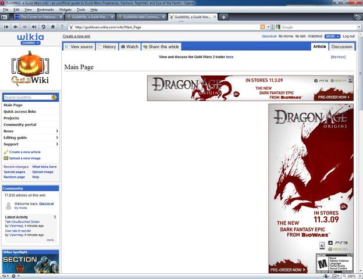Image resolution: width=363 pixels, height=279 pixels.
Task: Open the address bar history dropdown
Action: (268, 27)
